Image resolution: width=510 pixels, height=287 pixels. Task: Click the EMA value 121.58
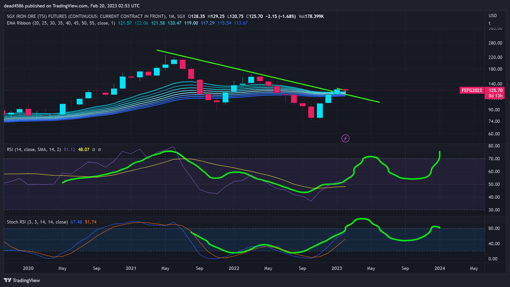tap(158, 23)
